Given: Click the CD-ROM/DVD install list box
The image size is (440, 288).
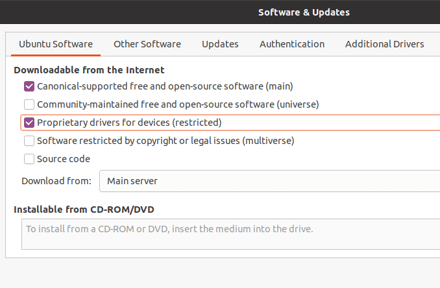Looking at the screenshot, I should pyautogui.click(x=230, y=234).
